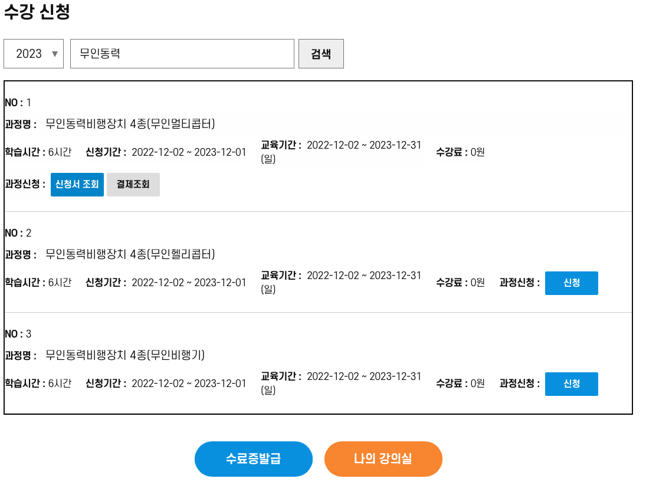Expand the year selector arrow
Screen dimensions: 646x485
coord(54,53)
